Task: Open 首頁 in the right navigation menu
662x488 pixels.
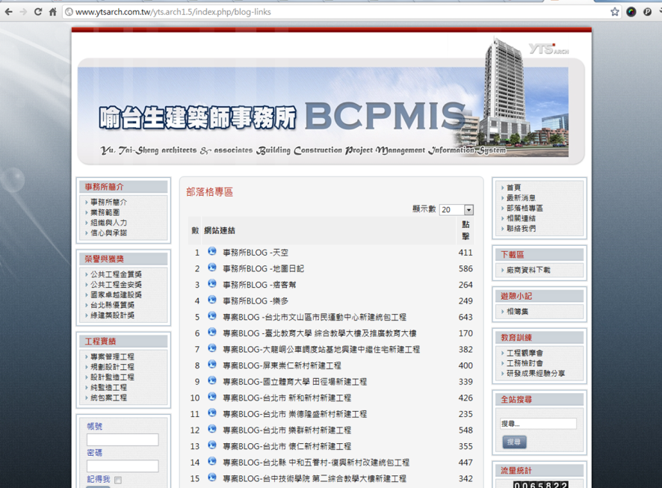Action: coord(514,188)
